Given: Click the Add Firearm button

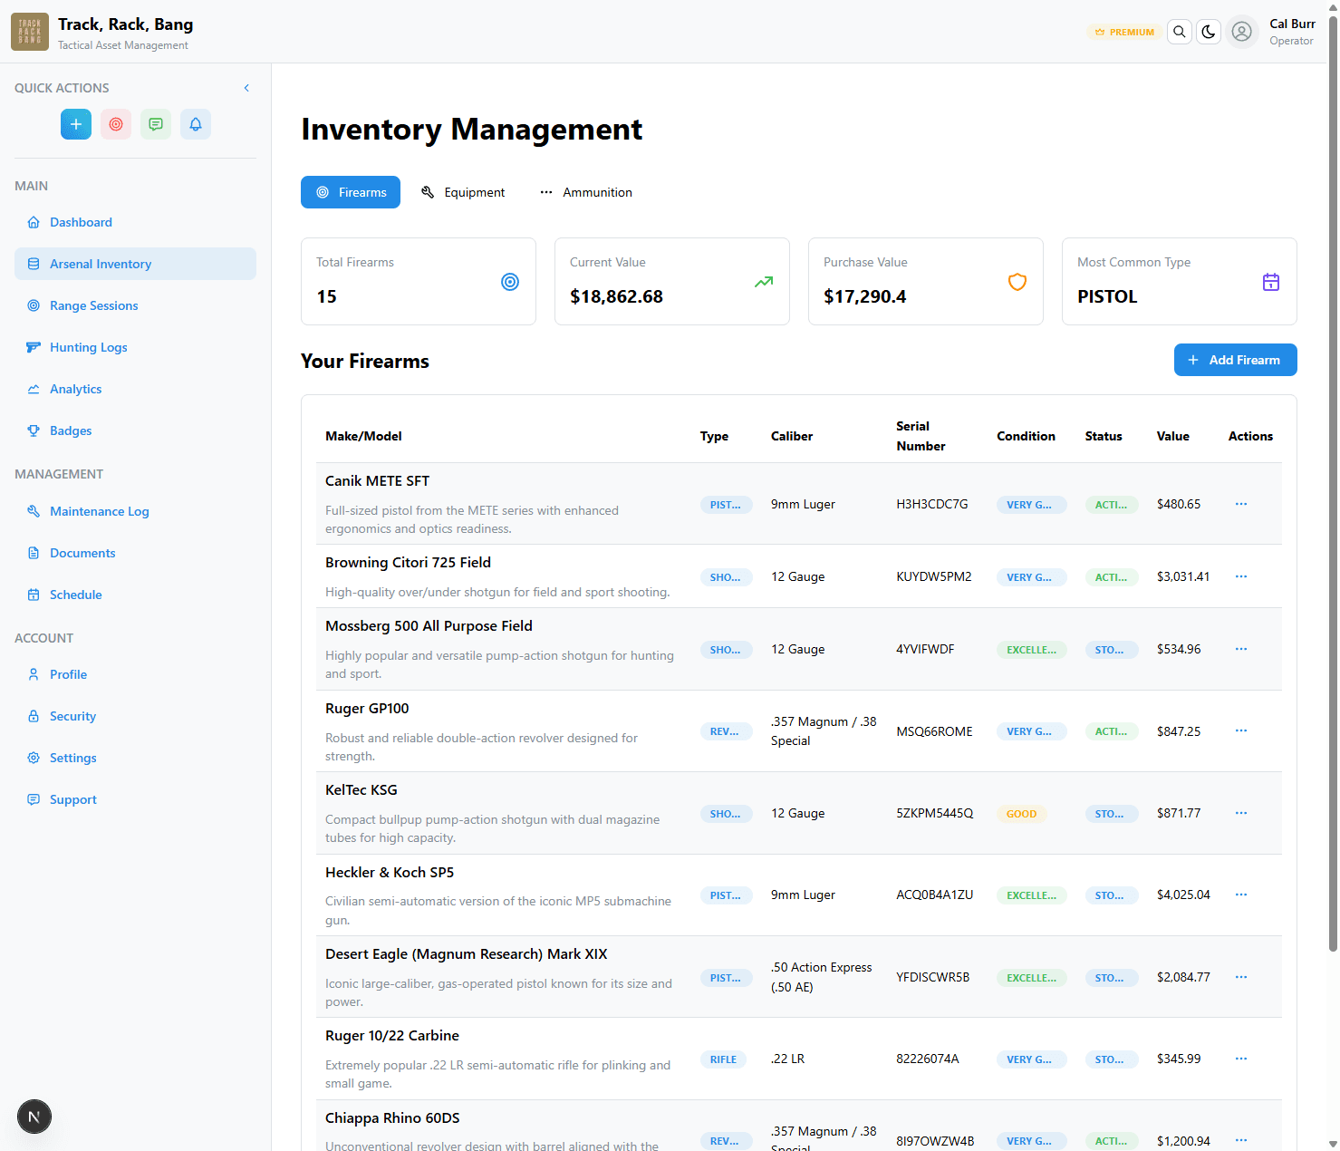Looking at the screenshot, I should tap(1235, 360).
